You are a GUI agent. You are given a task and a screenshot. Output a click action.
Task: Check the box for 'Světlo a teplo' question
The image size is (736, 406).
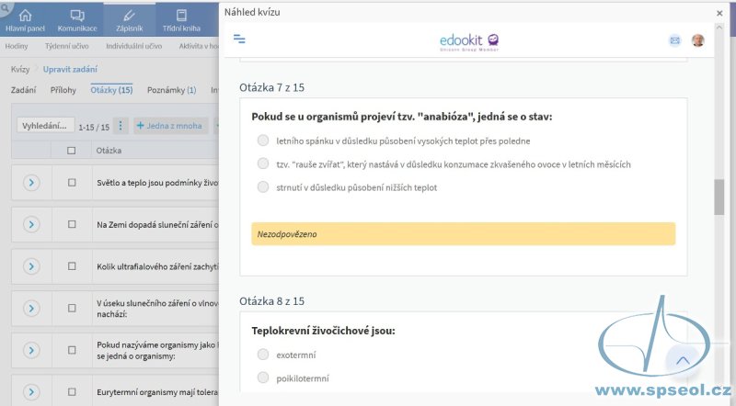[x=72, y=183]
